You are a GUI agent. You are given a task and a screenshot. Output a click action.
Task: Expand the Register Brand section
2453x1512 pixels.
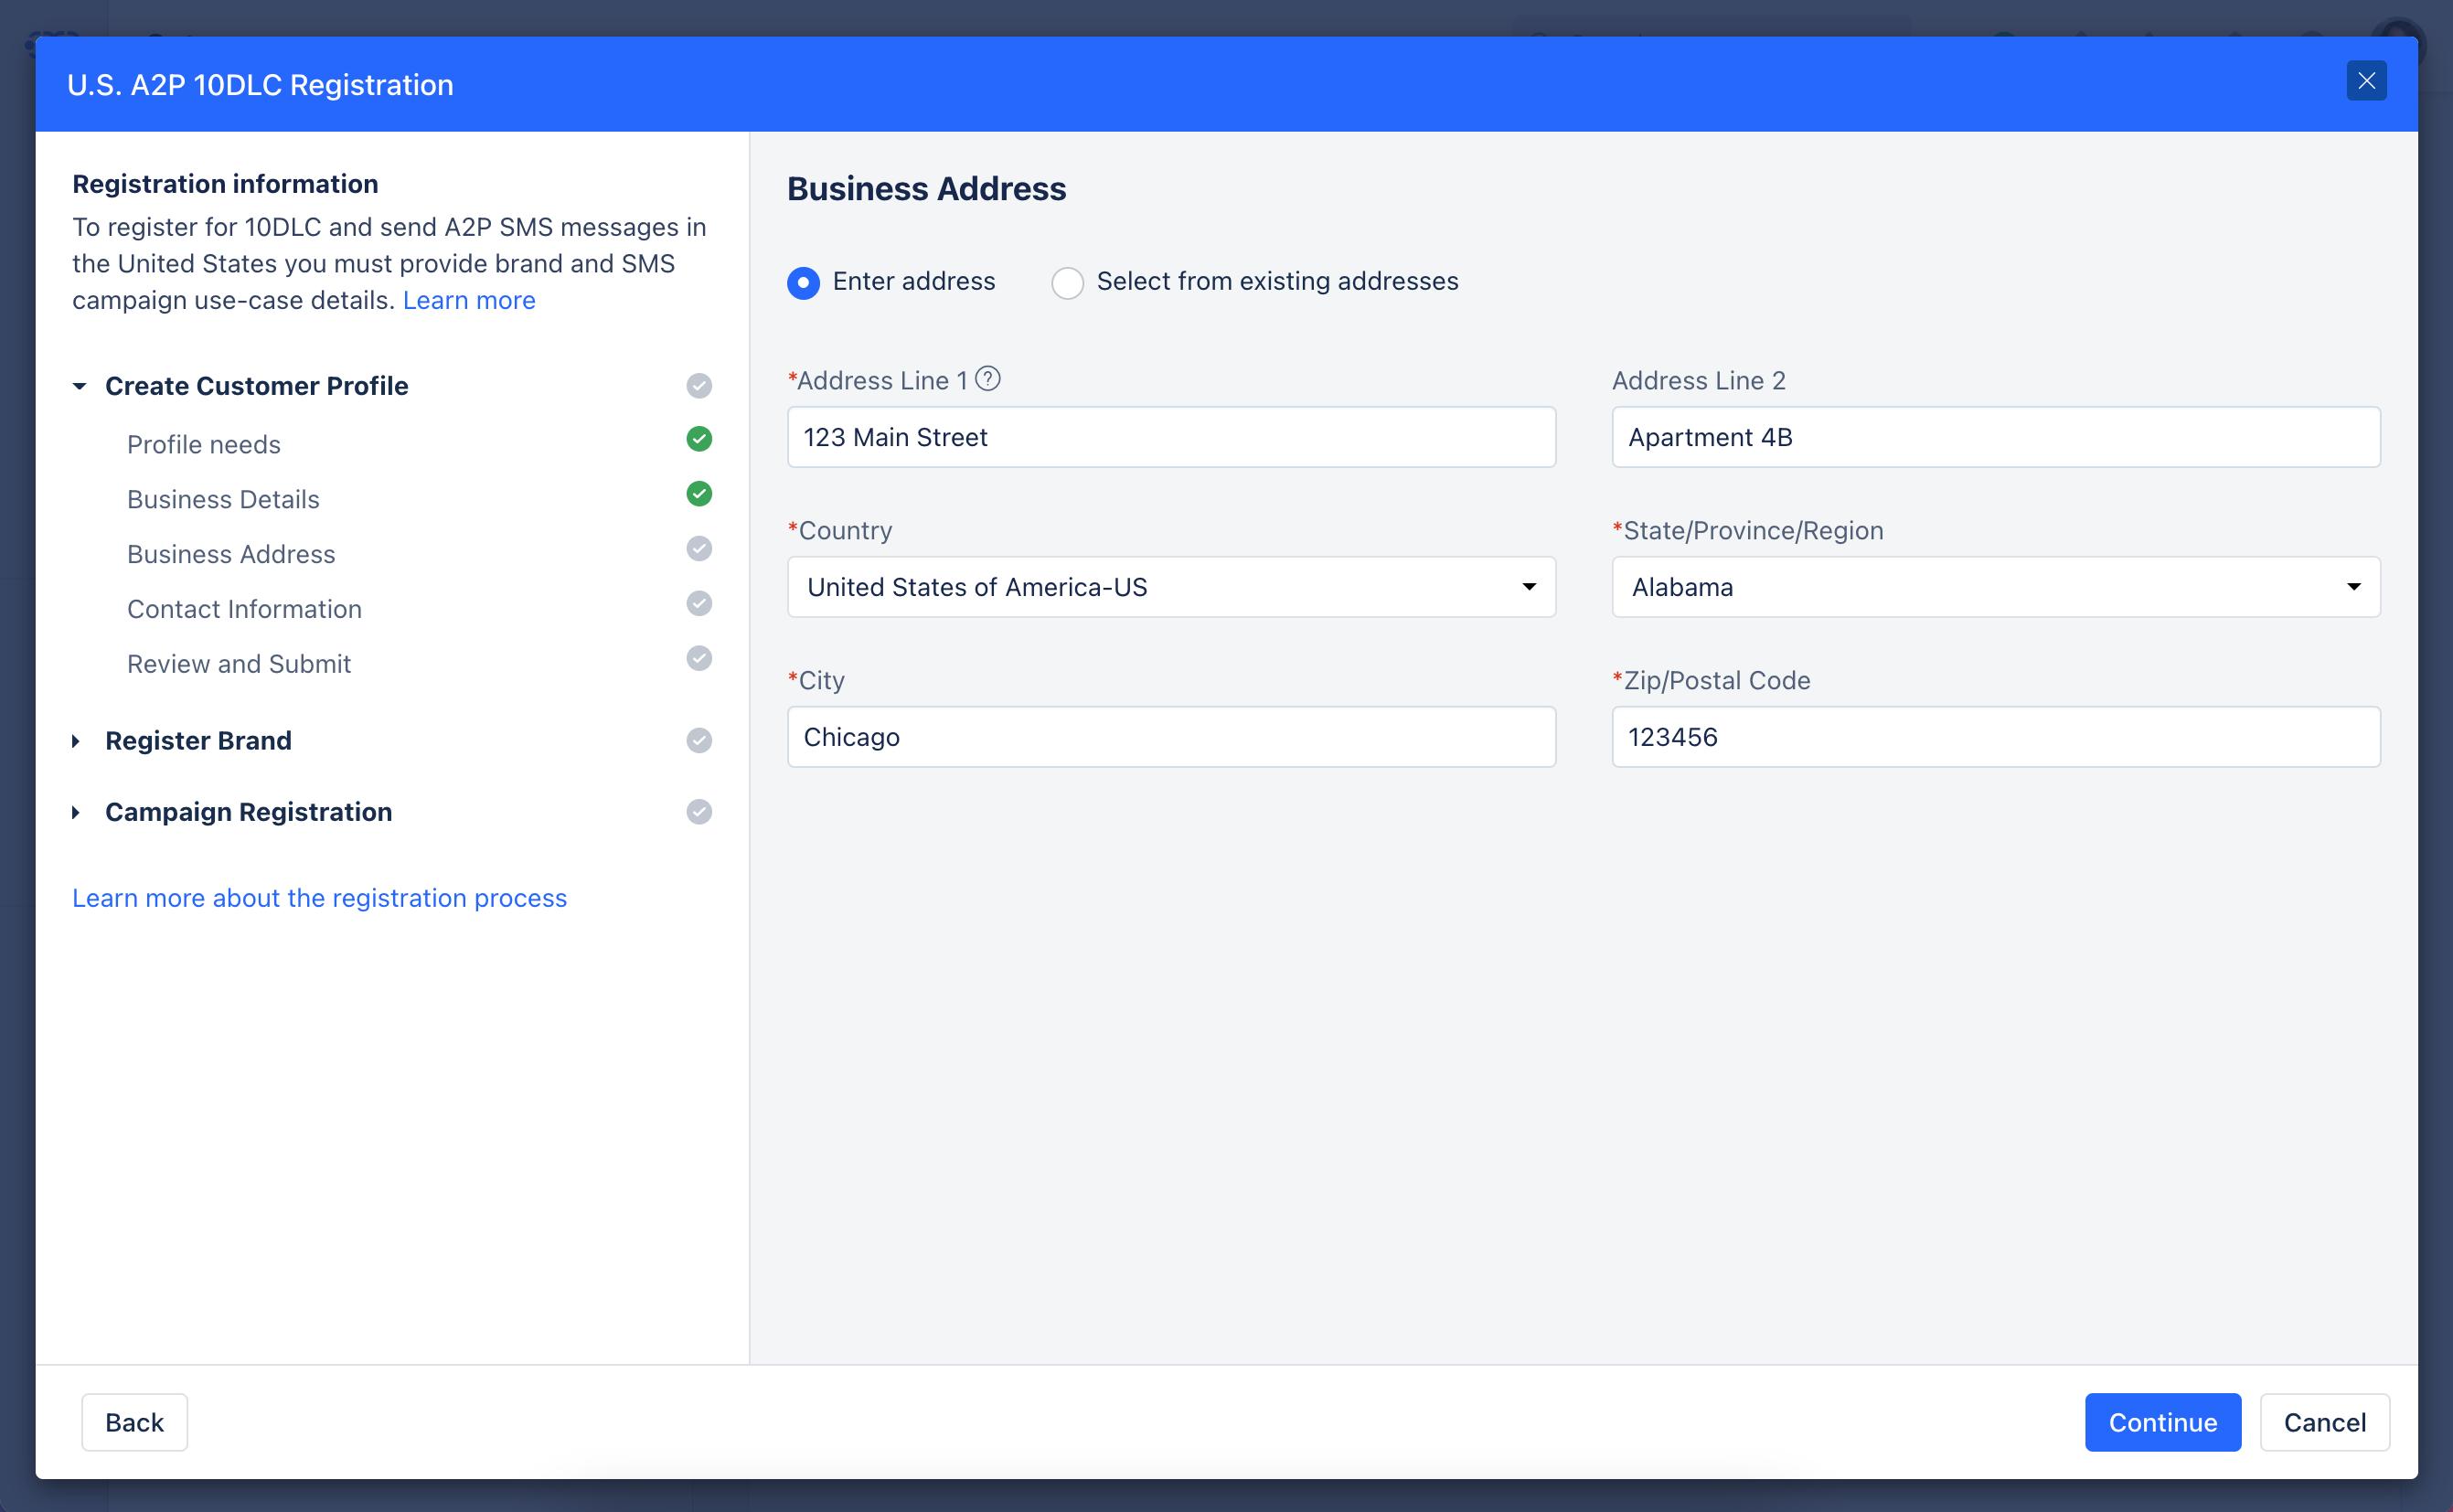pyautogui.click(x=76, y=741)
